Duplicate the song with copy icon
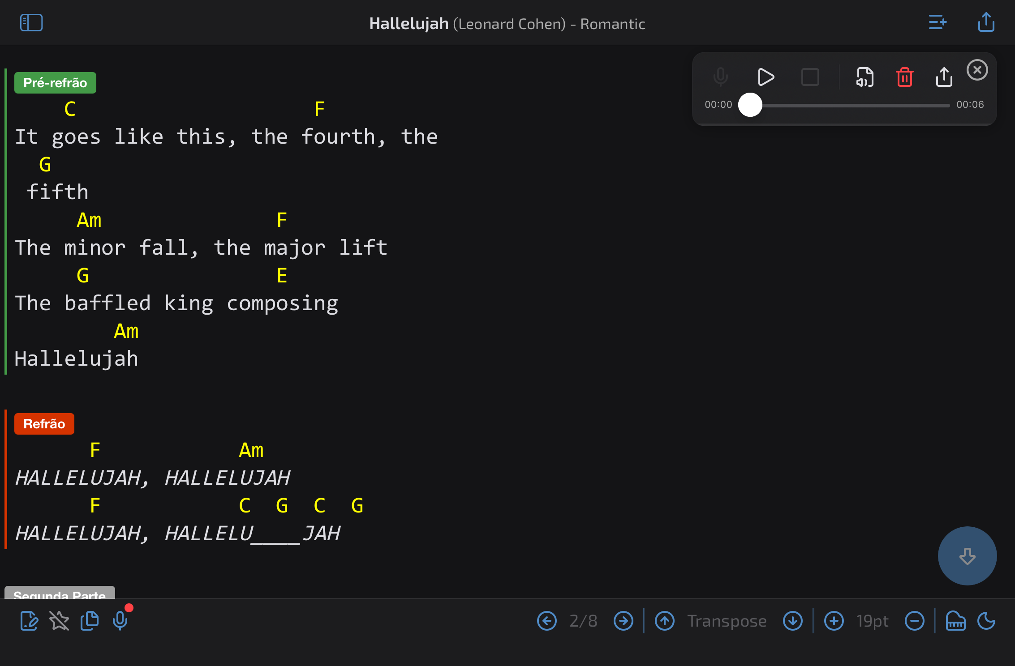The image size is (1015, 666). [90, 621]
